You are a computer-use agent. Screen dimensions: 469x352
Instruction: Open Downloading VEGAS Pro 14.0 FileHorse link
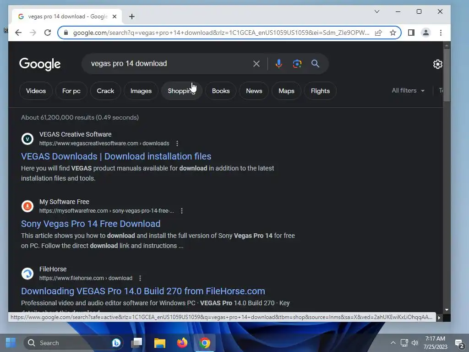point(143,291)
